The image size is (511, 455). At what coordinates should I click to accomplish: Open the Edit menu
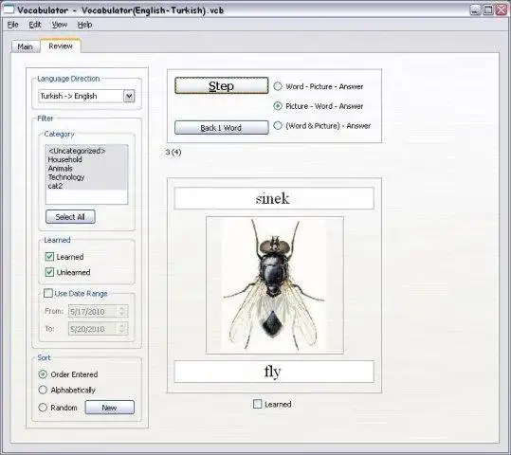click(35, 25)
